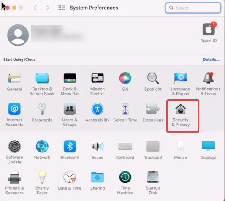Viewport: 225px width, 201px height.
Task: Select the Accessibility pane icon
Action: [x=98, y=109]
